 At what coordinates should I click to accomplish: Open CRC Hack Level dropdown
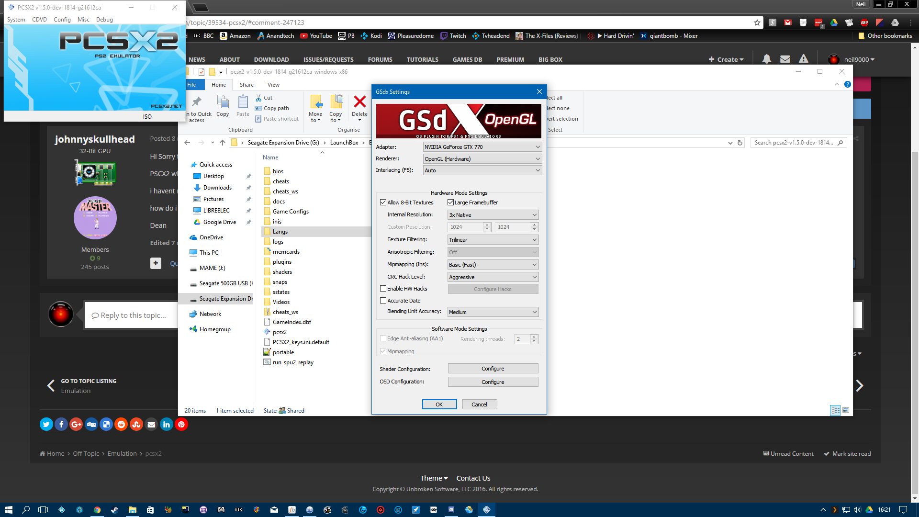pos(493,277)
